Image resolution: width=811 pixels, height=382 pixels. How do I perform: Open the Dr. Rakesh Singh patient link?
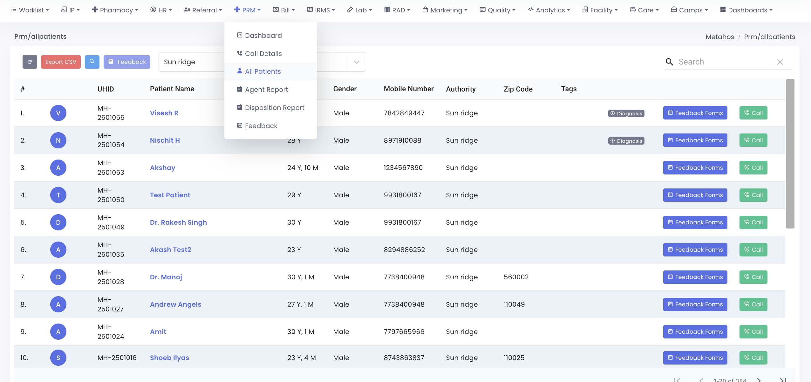(178, 222)
